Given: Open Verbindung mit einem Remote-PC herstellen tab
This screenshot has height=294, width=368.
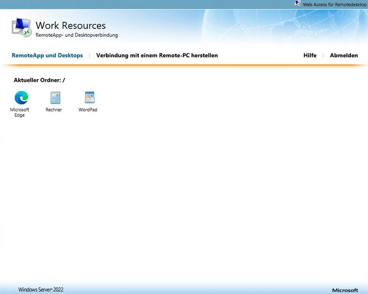Looking at the screenshot, I should 157,55.
